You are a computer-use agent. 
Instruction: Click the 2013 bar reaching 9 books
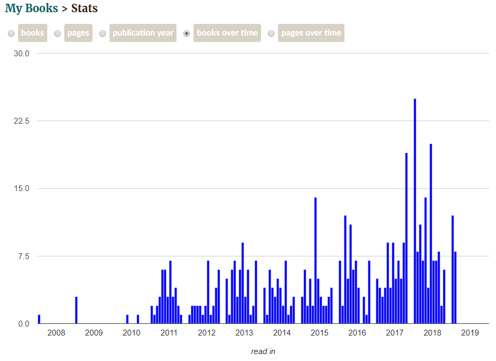[x=242, y=283]
